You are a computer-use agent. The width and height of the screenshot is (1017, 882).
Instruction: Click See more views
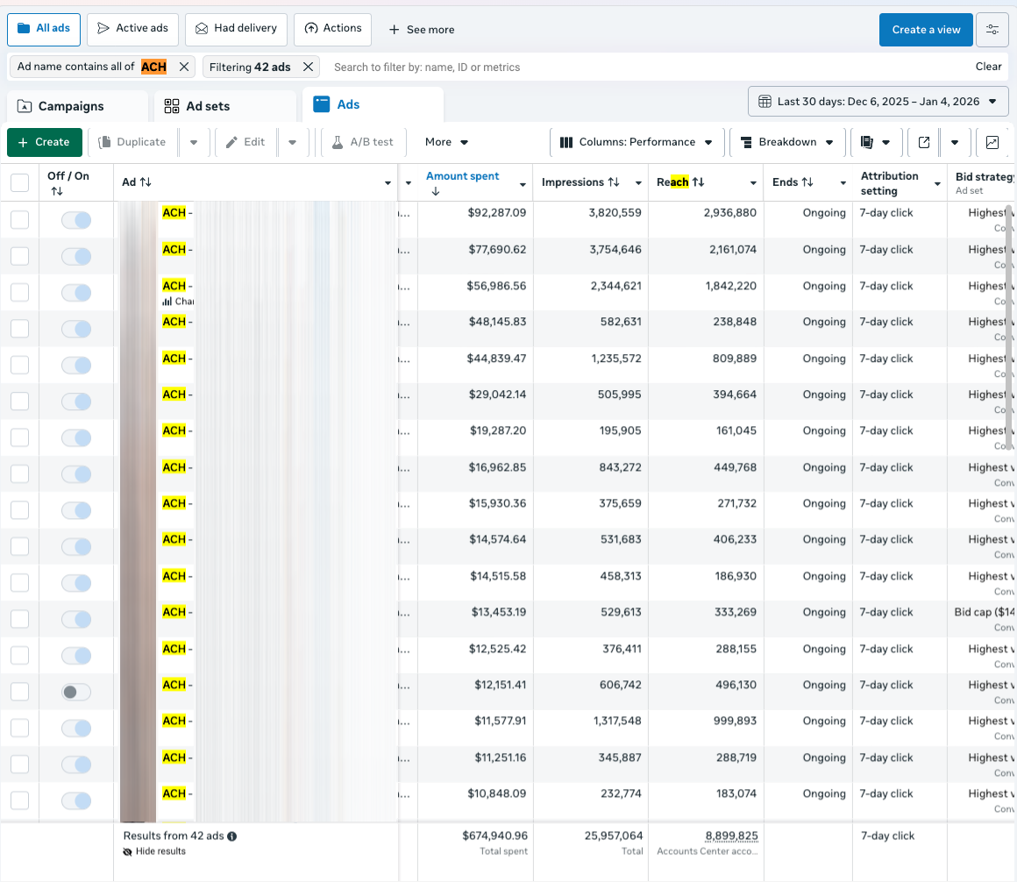(x=422, y=30)
